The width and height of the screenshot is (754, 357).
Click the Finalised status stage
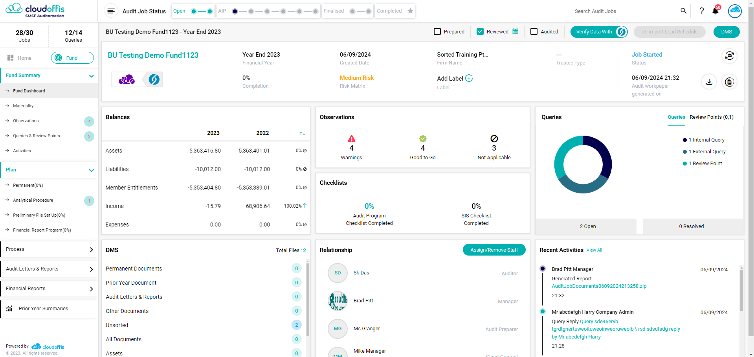(347, 11)
